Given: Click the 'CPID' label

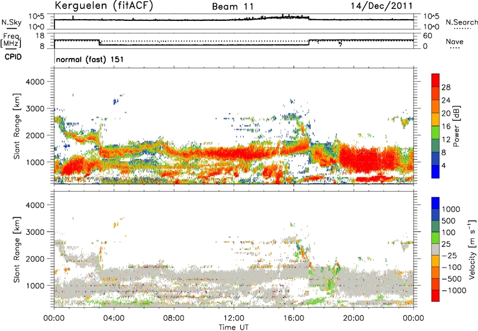Looking at the screenshot, I should pyautogui.click(x=13, y=57).
